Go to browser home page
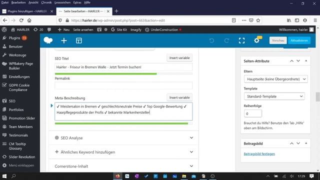The width and height of the screenshot is (320, 180). coord(29,20)
